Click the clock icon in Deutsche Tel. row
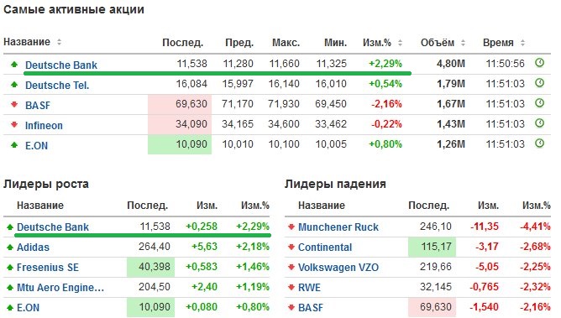Screen dimensions: 561x318 point(539,83)
